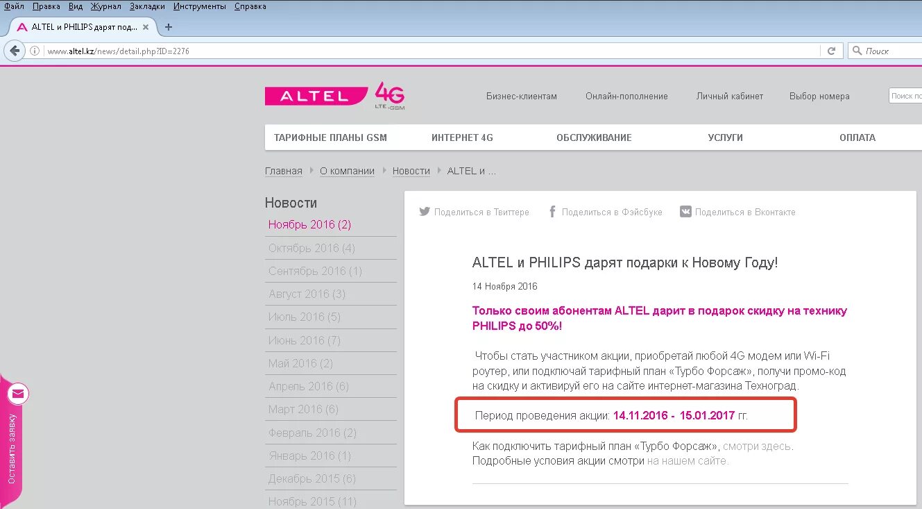Go to Новости breadcrumb
The height and width of the screenshot is (509, 922).
tap(411, 171)
